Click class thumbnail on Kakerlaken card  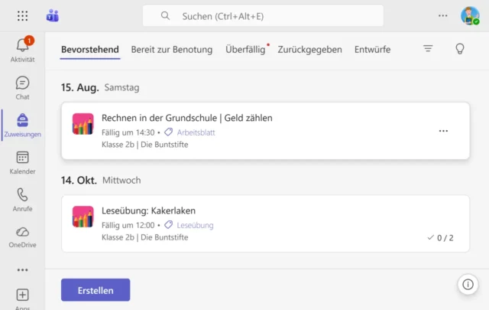83,217
